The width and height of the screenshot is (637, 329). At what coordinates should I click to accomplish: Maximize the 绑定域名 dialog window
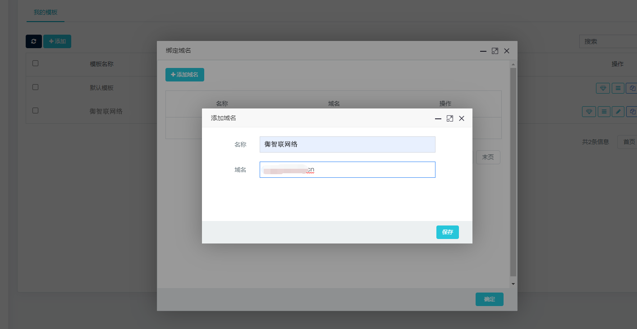[495, 51]
